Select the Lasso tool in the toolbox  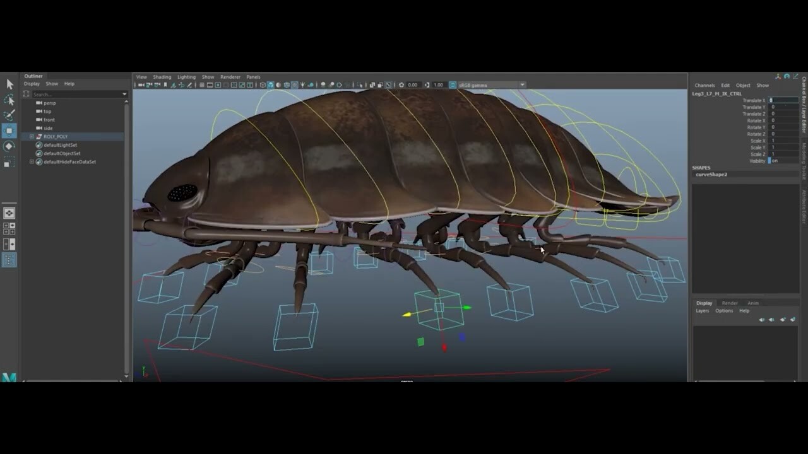pos(9,100)
